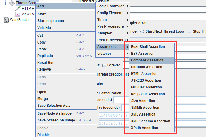
Task: Open the Timer submenu
Action: click(113, 20)
